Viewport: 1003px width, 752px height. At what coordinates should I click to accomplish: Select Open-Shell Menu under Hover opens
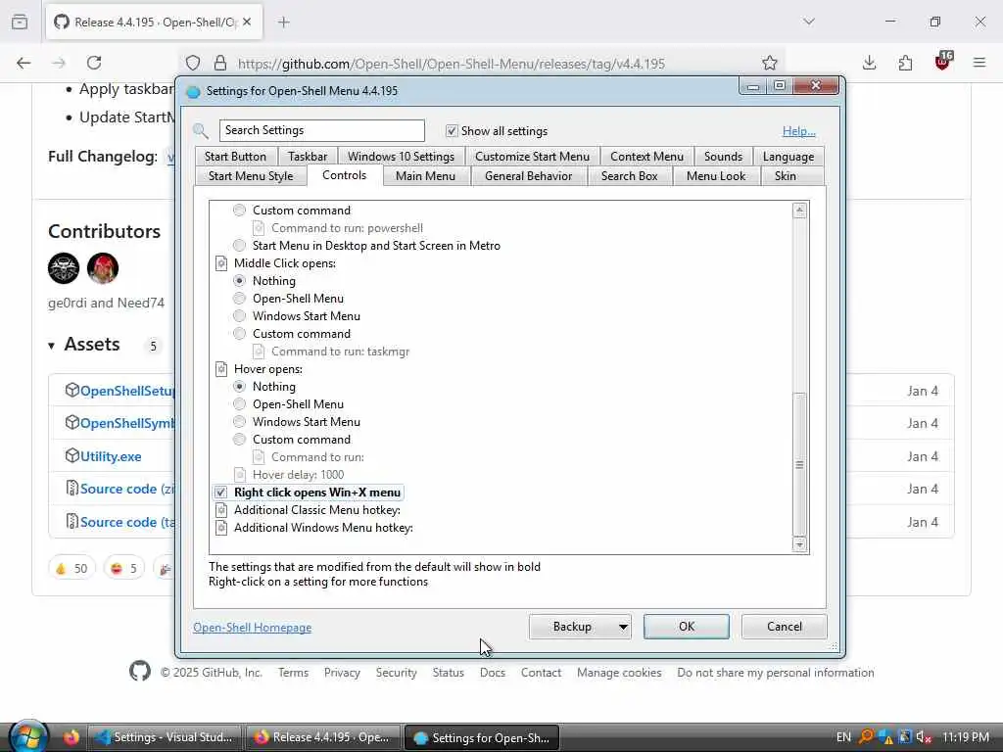coord(239,404)
